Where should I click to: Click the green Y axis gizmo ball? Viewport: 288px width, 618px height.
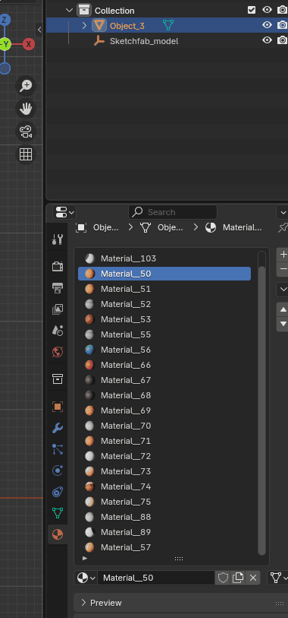tap(5, 44)
